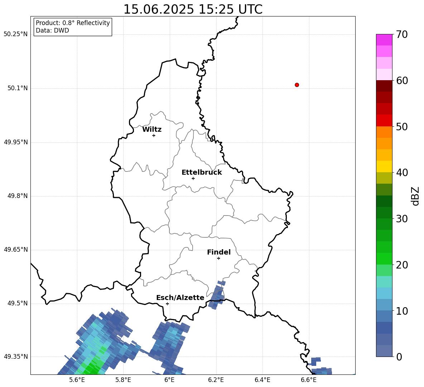Image resolution: width=424 pixels, height=387 pixels.
Task: Click the colorbar tick label 10
Action: pos(402,311)
